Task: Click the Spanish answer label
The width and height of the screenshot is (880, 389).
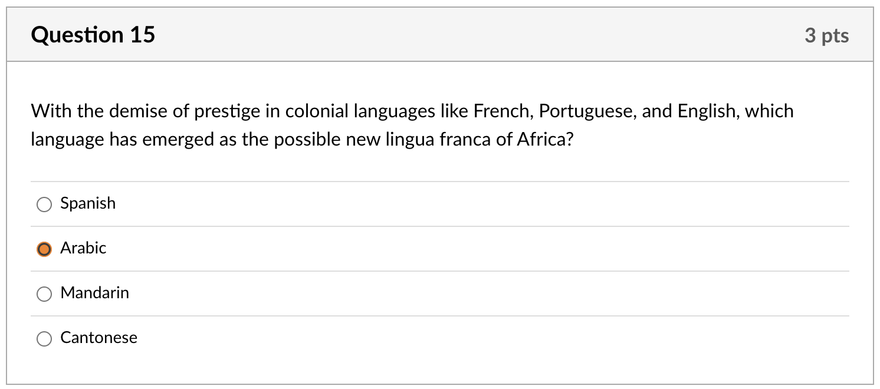Action: pyautogui.click(x=87, y=204)
